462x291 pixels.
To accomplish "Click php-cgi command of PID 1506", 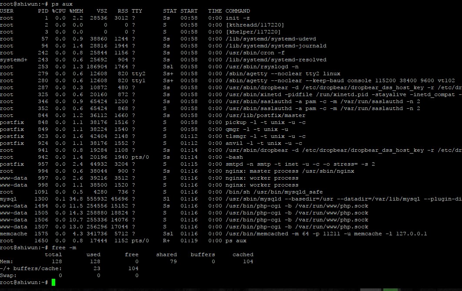I will (x=297, y=220).
